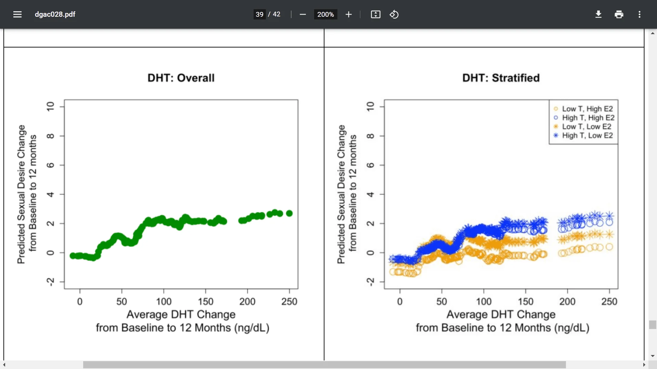
Task: Click 'Average DHT Change' label under right chart
Action: pyautogui.click(x=501, y=314)
